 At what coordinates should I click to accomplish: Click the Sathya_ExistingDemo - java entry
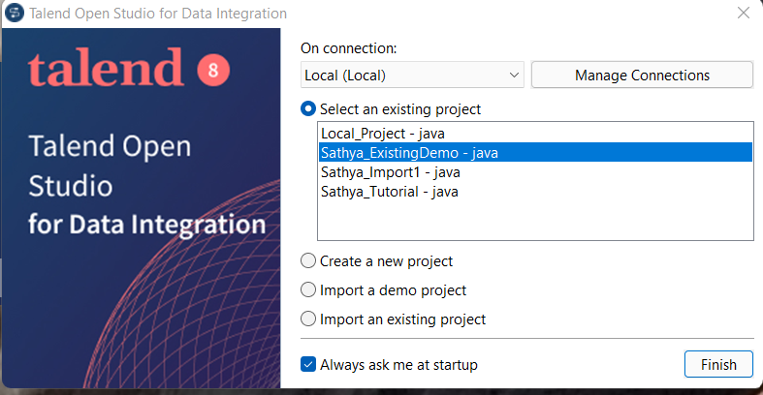408,152
